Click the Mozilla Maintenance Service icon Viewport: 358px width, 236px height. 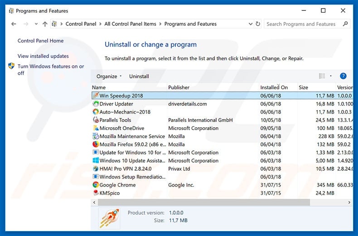point(96,136)
